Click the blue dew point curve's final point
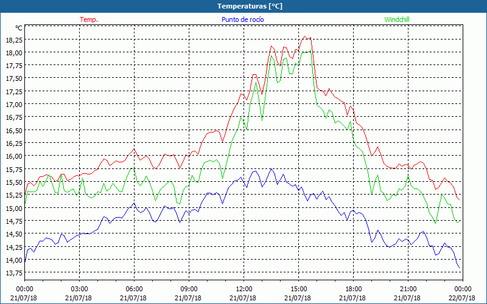The image size is (487, 304). point(460,268)
